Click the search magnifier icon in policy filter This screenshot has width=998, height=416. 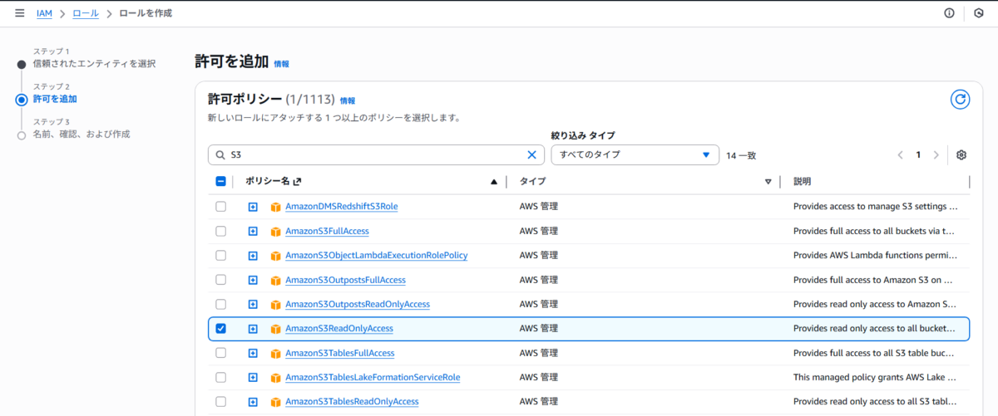(220, 155)
